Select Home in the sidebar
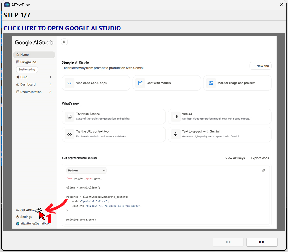Viewport: 288px width, 252px height. pyautogui.click(x=34, y=55)
